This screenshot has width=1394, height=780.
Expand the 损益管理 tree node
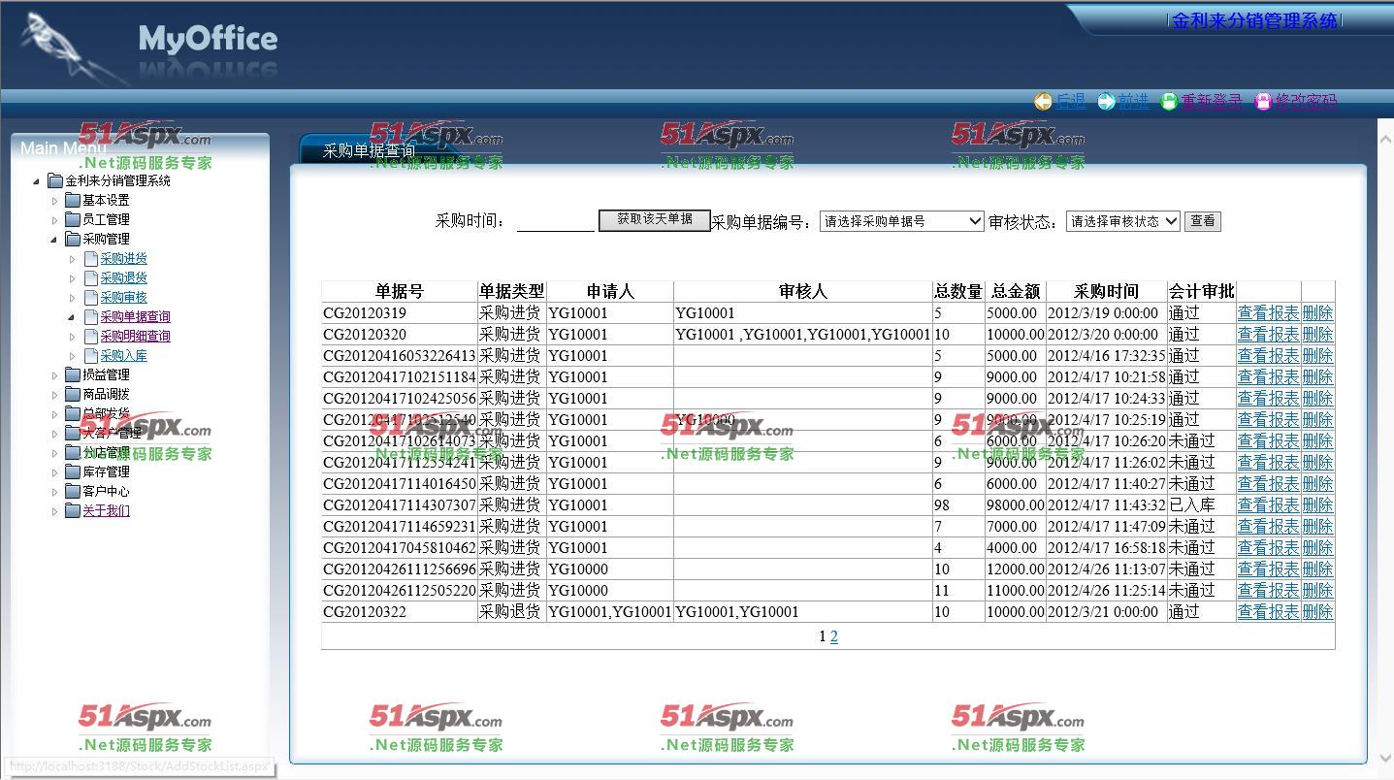(x=55, y=375)
